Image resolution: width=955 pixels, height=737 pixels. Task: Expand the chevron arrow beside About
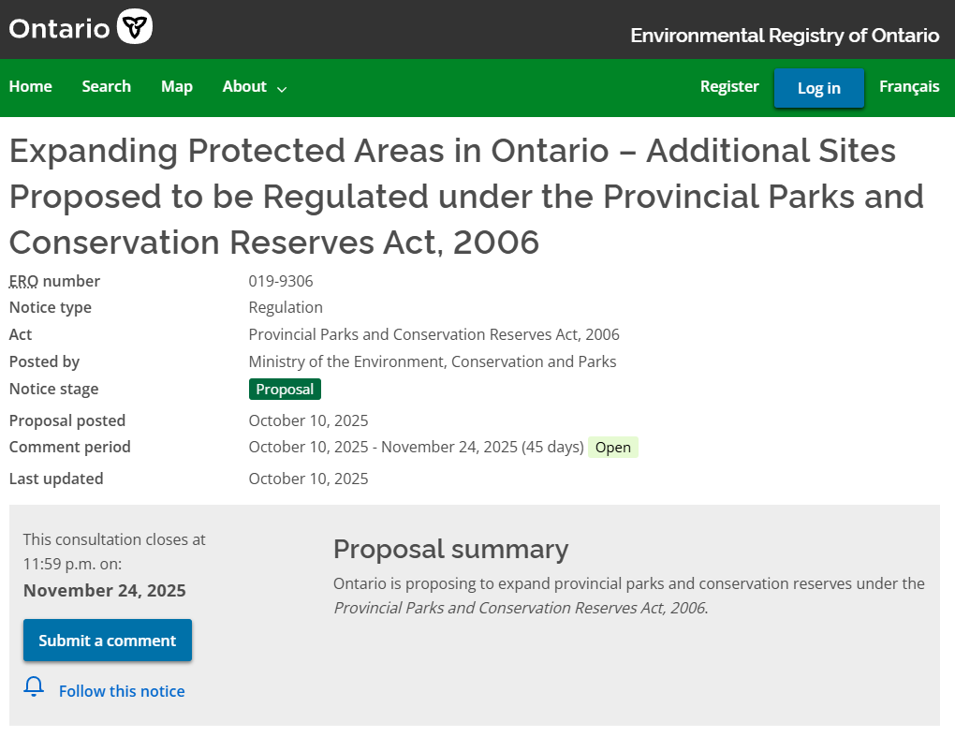coord(282,88)
